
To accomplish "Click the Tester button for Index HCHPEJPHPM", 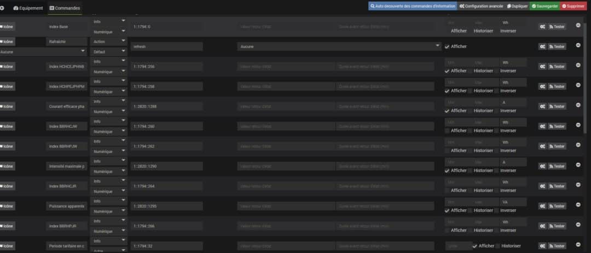I will click(557, 86).
